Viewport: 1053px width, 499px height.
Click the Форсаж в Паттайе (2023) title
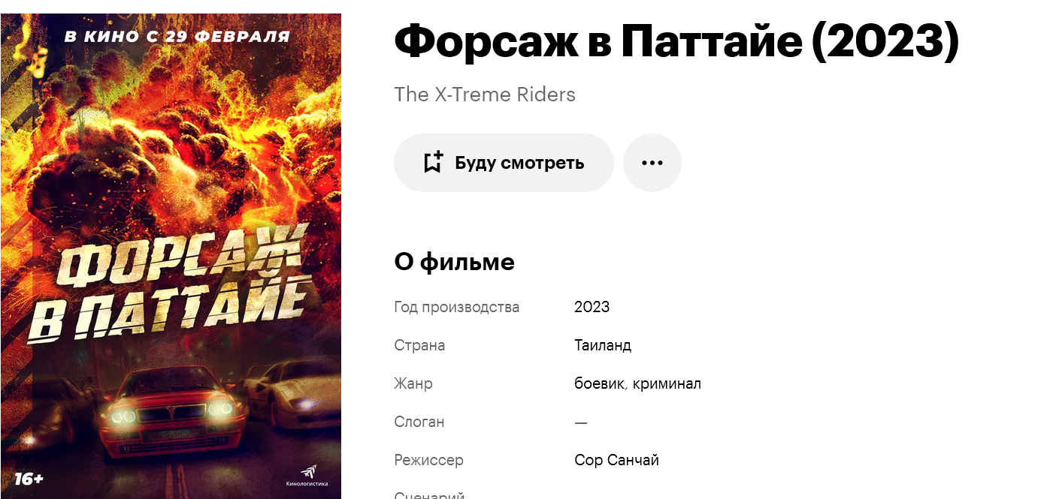point(676,42)
